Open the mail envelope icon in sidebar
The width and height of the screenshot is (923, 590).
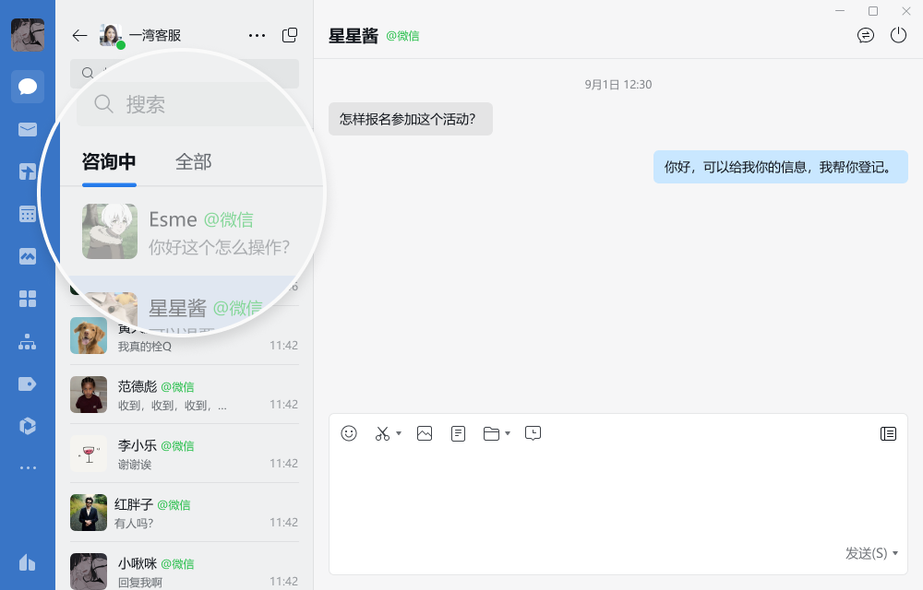point(28,129)
